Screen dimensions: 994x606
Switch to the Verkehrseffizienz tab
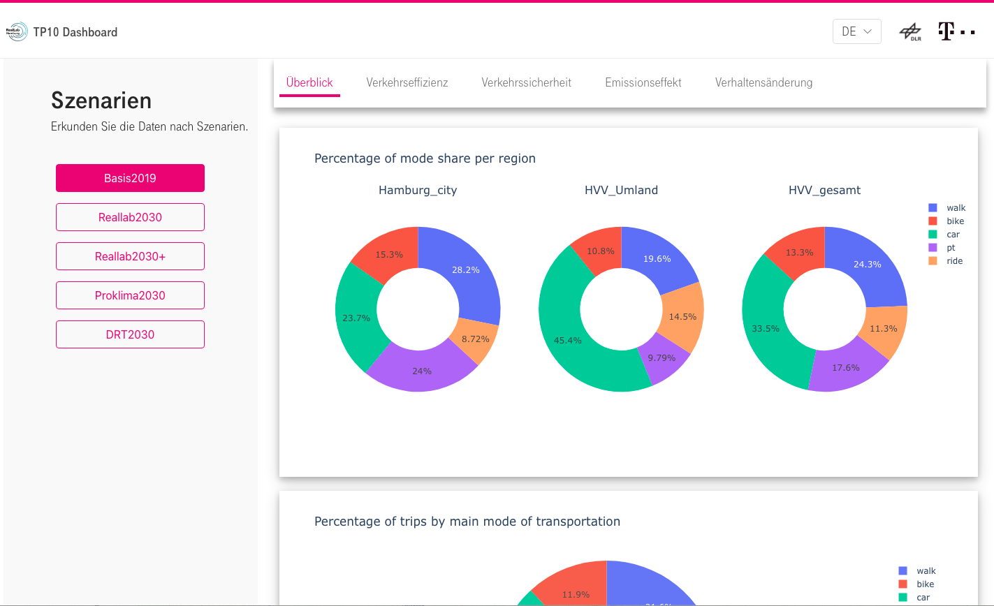(407, 82)
